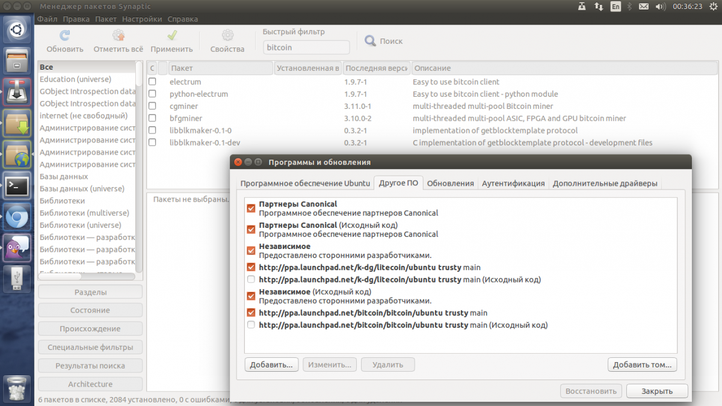Mark the libblkmaker-0.1-0 package checkbox
722x406 pixels.
click(152, 131)
